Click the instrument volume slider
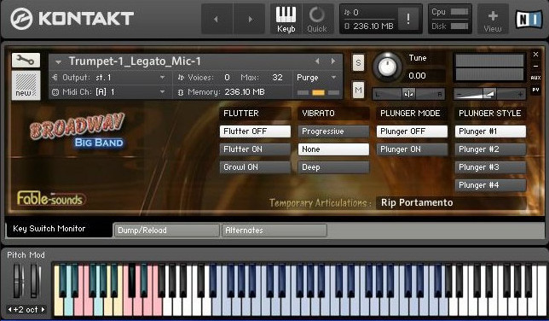Screen dimensions: 549x321 click(489, 94)
